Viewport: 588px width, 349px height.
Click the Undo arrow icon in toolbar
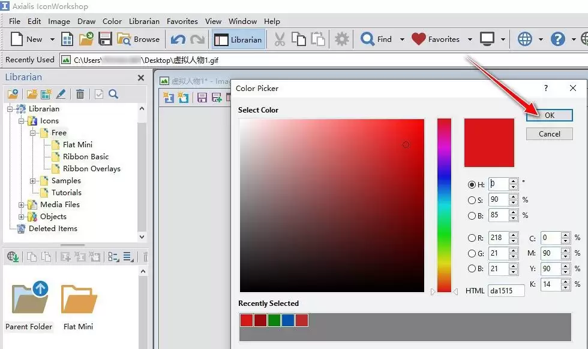pyautogui.click(x=178, y=40)
